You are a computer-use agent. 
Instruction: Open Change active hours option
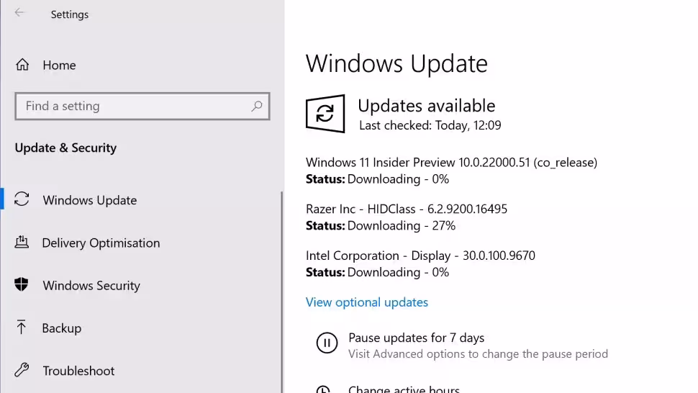coord(404,389)
